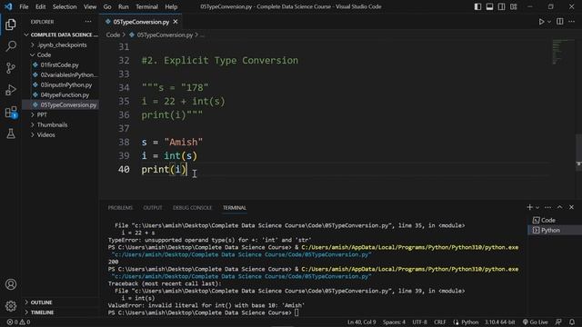Change encoding via UTF-8 status item
Viewport: 582px width, 327px height.
coord(420,322)
